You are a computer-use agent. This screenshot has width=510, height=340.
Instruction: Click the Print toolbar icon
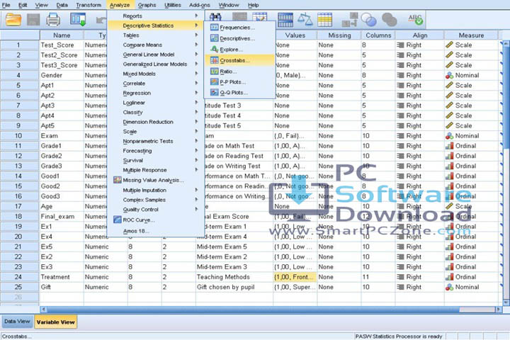(53, 20)
